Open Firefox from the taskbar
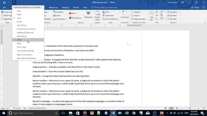 click(x=85, y=113)
